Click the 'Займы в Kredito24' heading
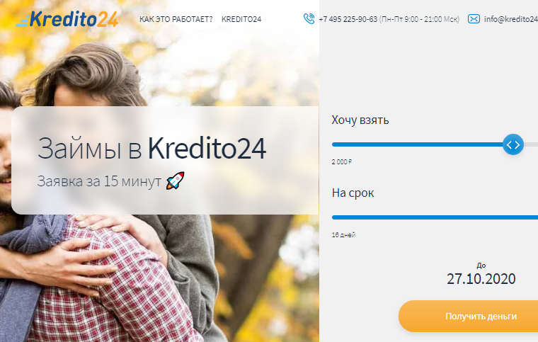This screenshot has width=538, height=342. coord(151,149)
